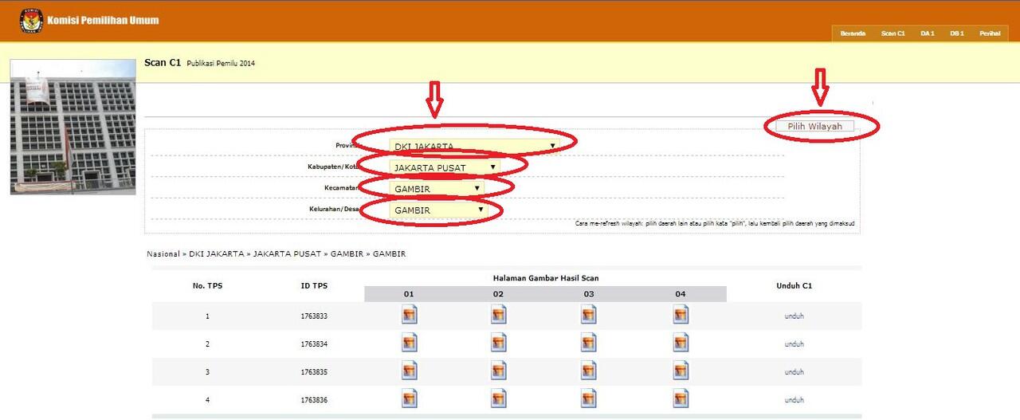View scan page 04 icon for TPS 1
1020x420 pixels.
(x=681, y=315)
